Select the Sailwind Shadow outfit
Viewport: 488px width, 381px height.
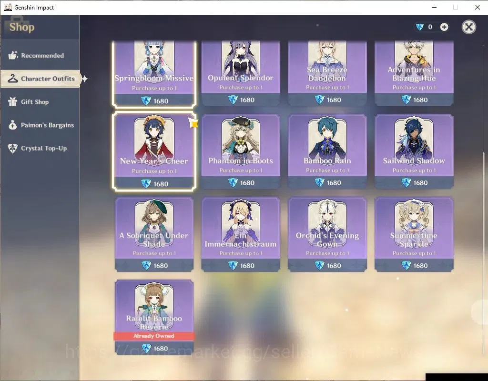[414, 151]
